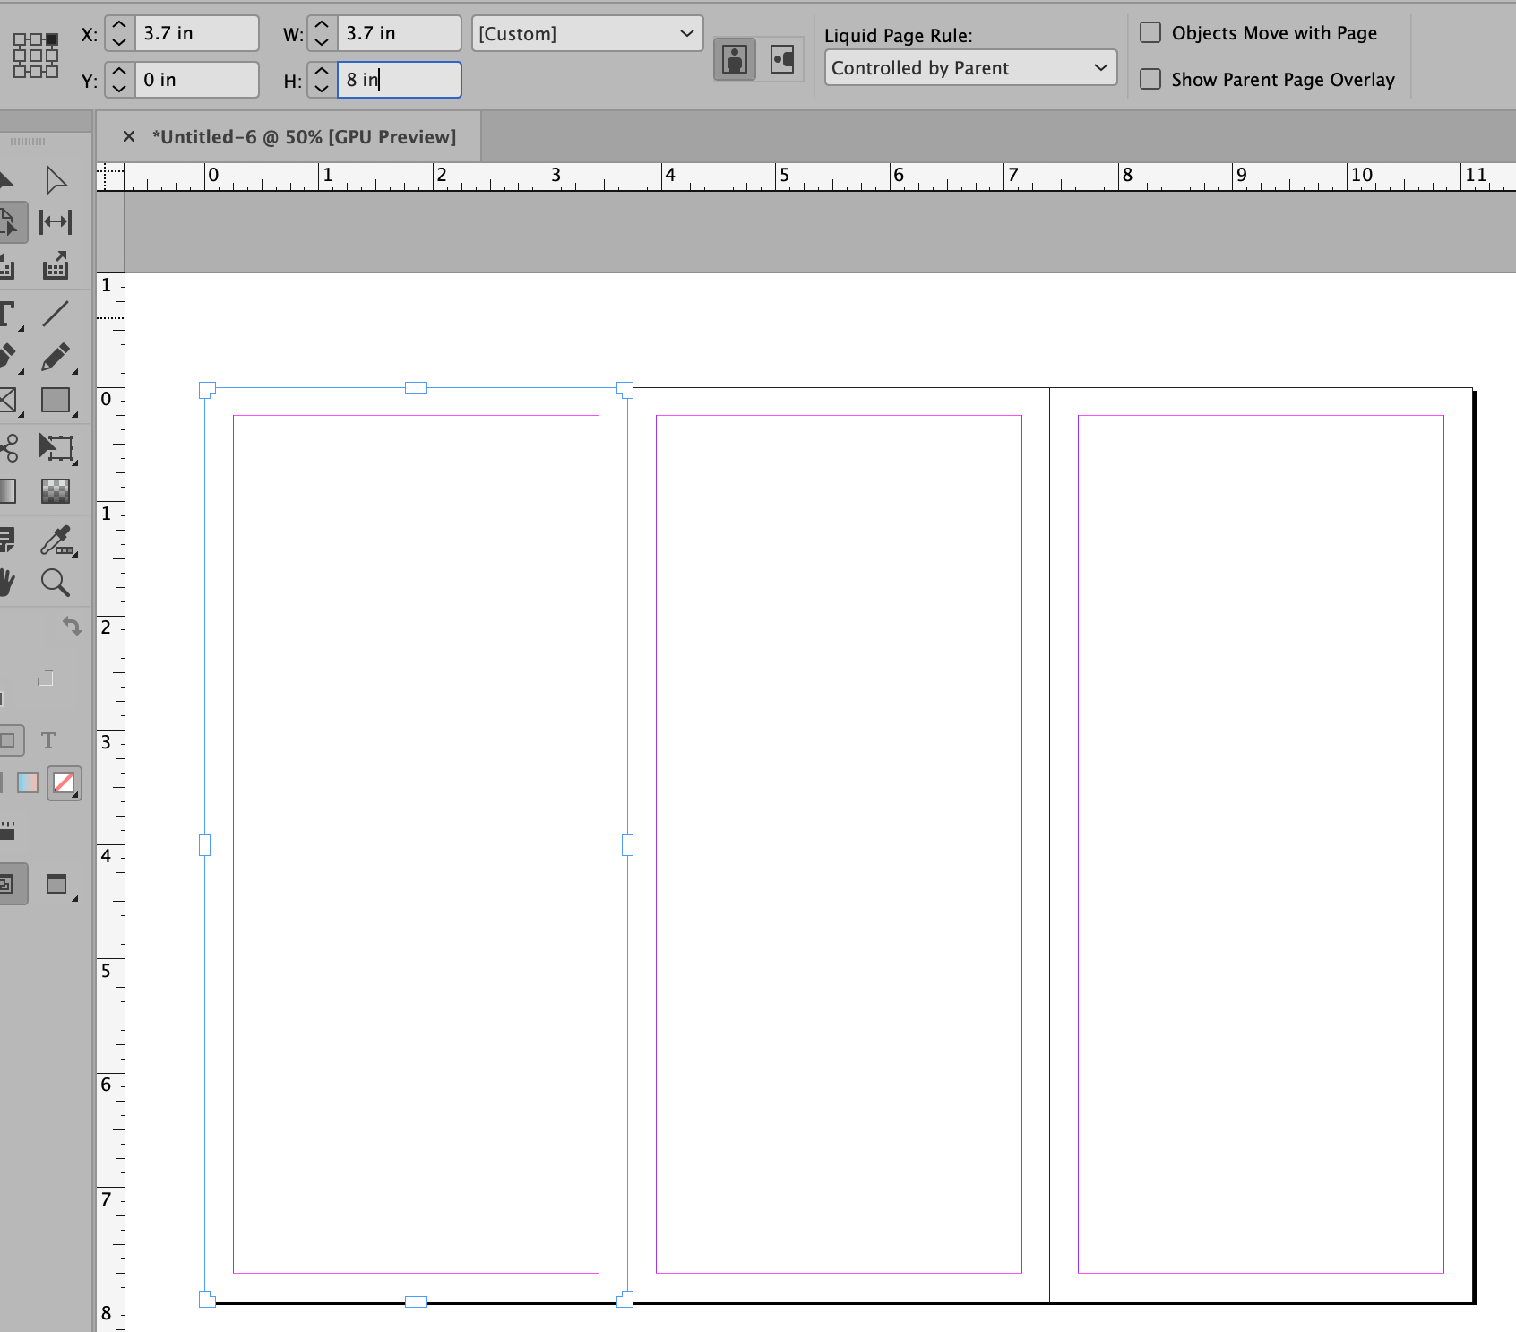
Task: Select the Page tool
Action: click(13, 223)
